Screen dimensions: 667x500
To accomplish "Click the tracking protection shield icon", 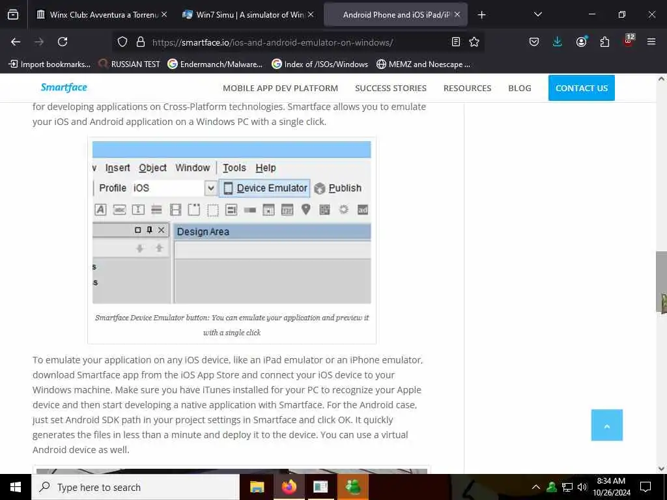I will (x=122, y=42).
